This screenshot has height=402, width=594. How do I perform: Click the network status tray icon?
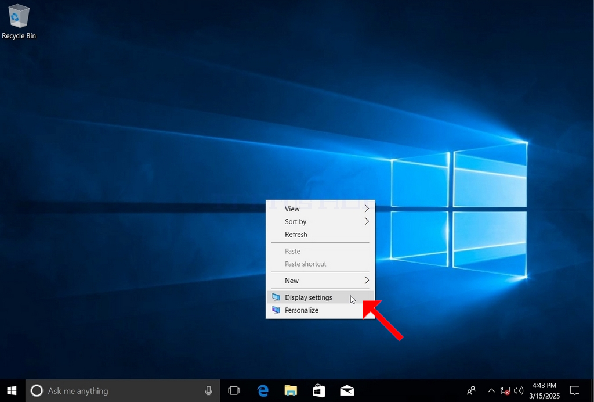(505, 390)
